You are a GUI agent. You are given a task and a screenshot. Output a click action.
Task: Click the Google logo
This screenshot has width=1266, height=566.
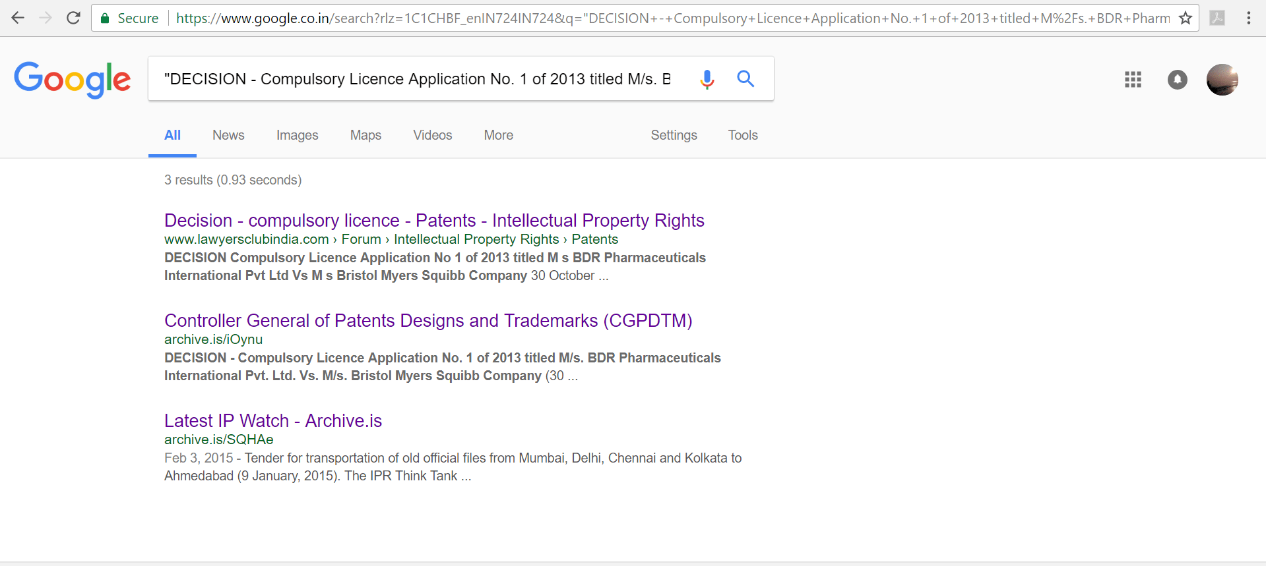pos(73,80)
